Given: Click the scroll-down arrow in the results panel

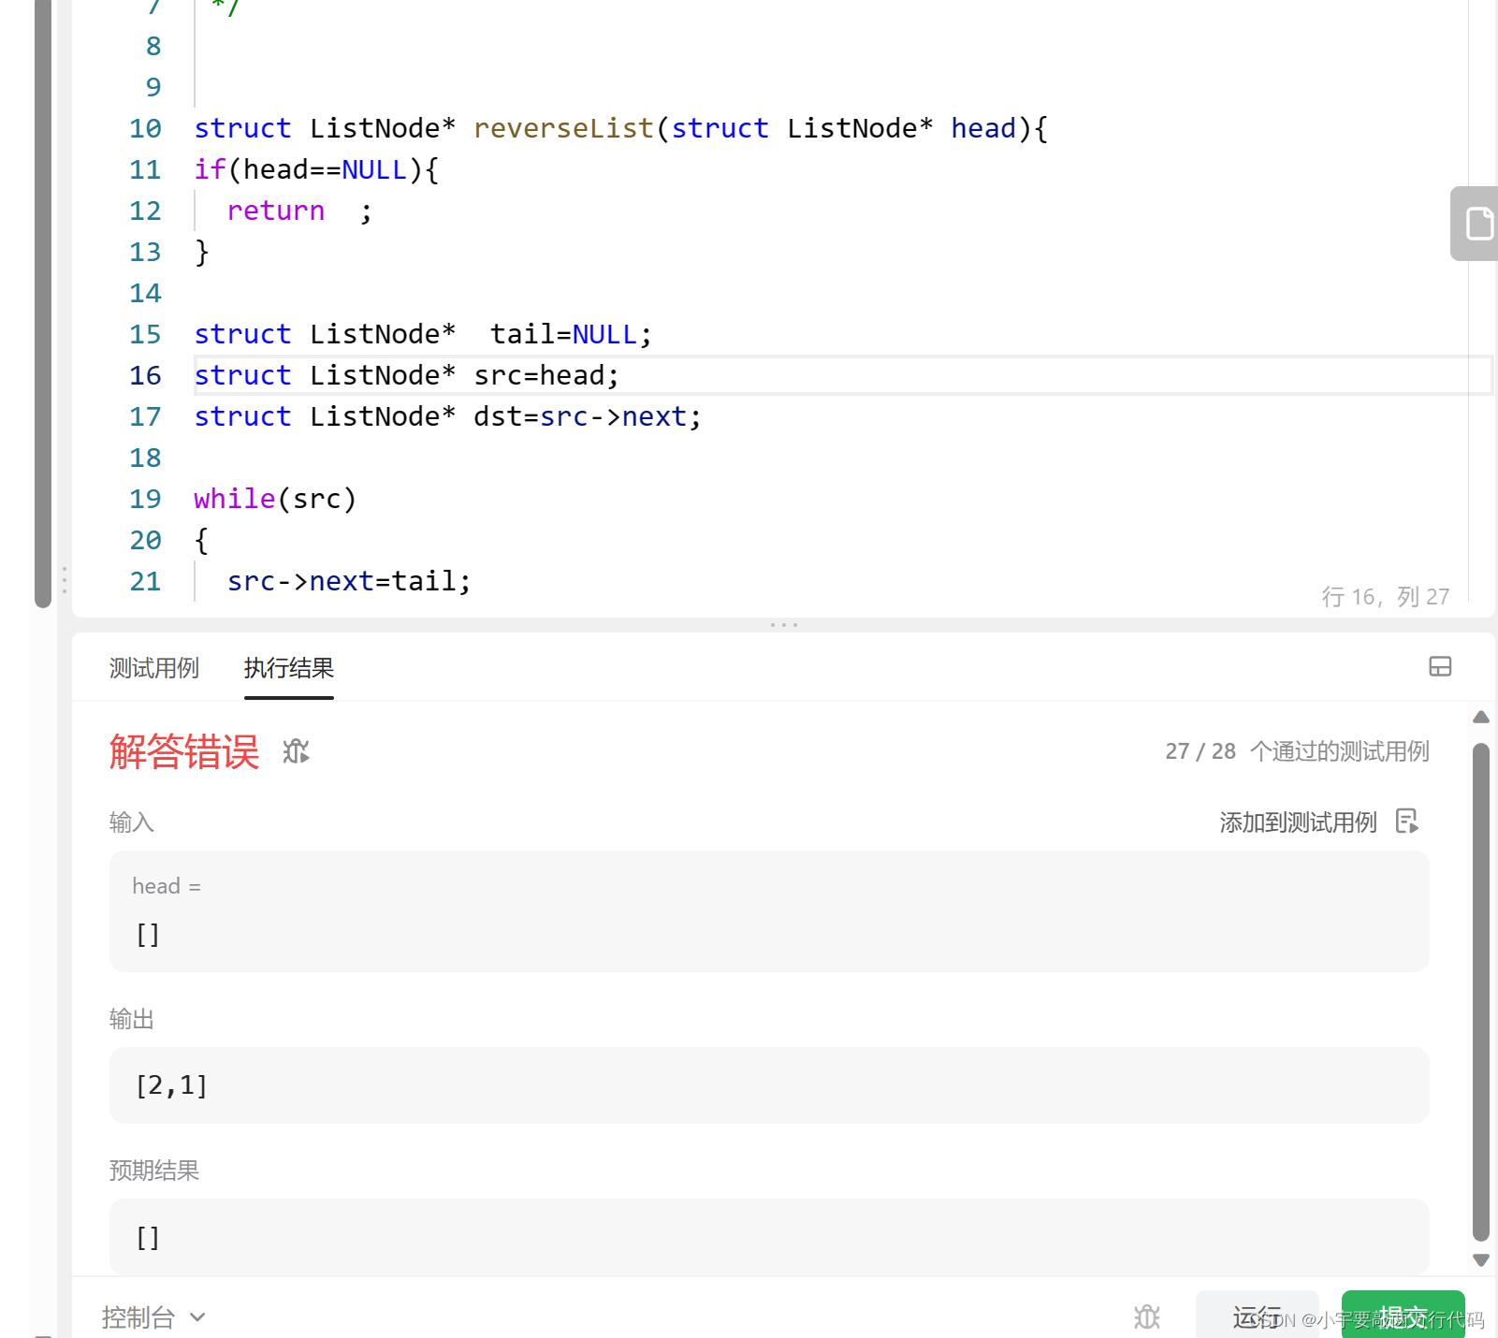Looking at the screenshot, I should [x=1481, y=1258].
